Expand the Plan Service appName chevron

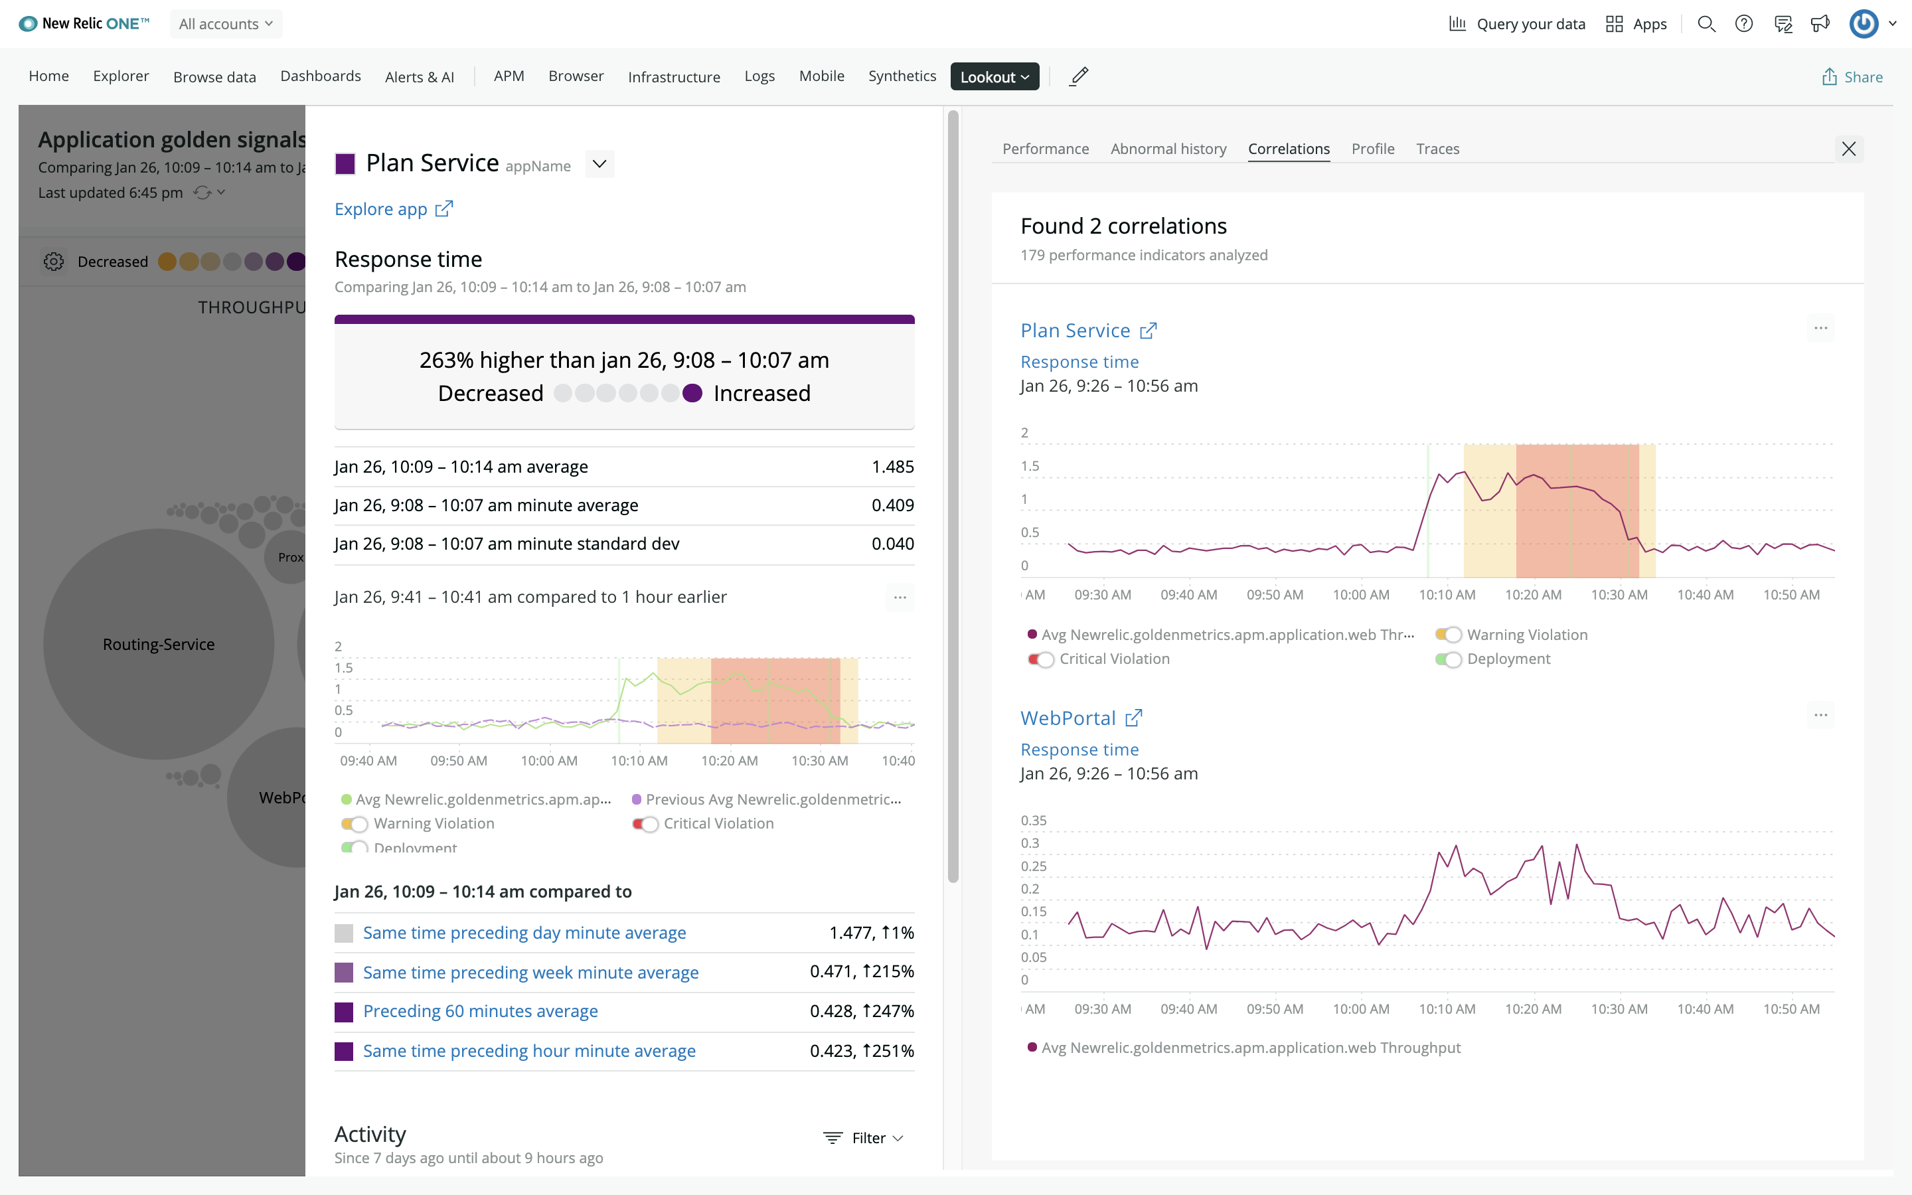[x=599, y=163]
